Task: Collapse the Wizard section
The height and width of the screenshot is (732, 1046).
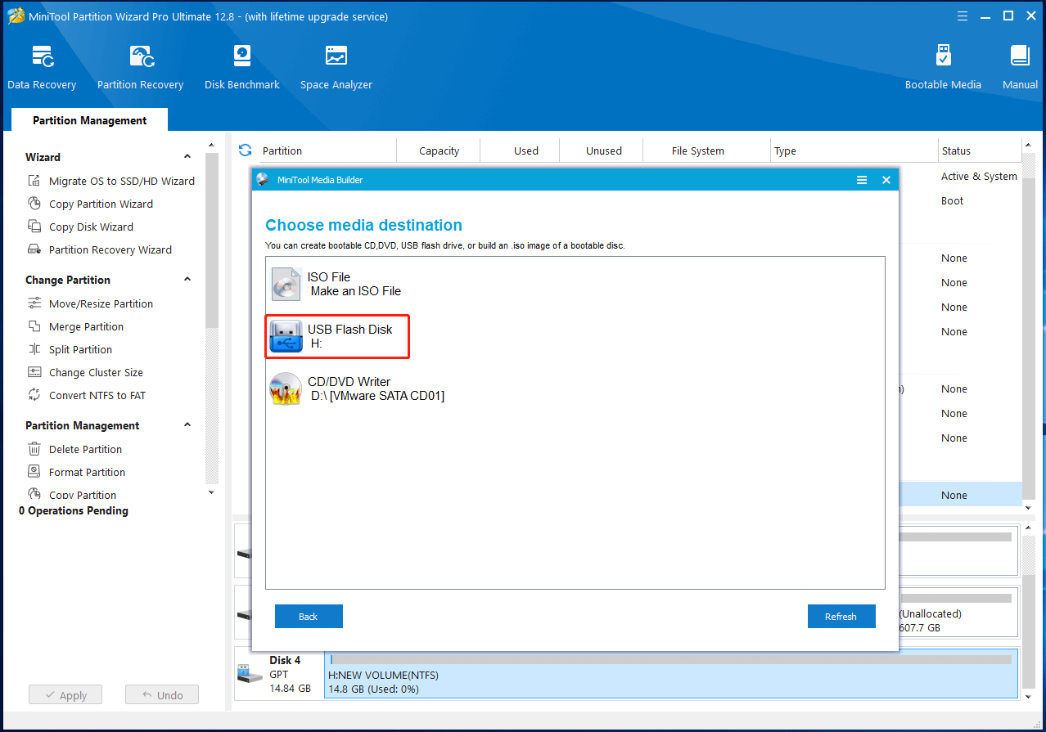Action: coord(187,157)
